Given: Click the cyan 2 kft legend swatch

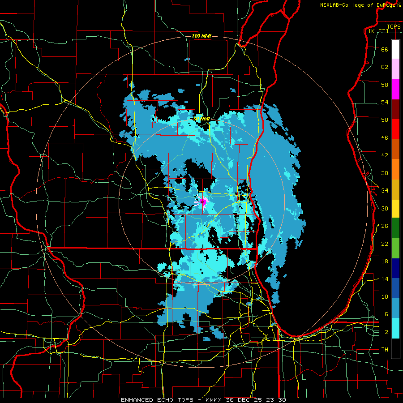Looking at the screenshot, I should tap(395, 328).
